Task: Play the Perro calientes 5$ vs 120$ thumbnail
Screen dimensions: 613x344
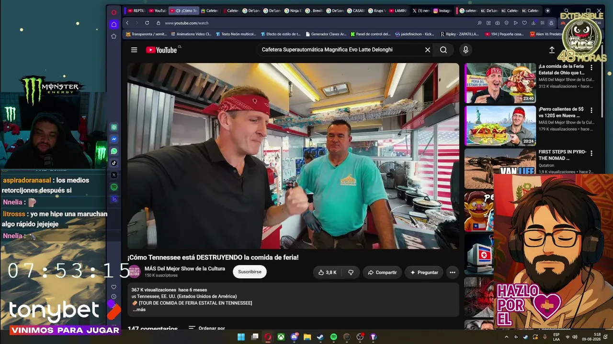Action: tap(500, 126)
